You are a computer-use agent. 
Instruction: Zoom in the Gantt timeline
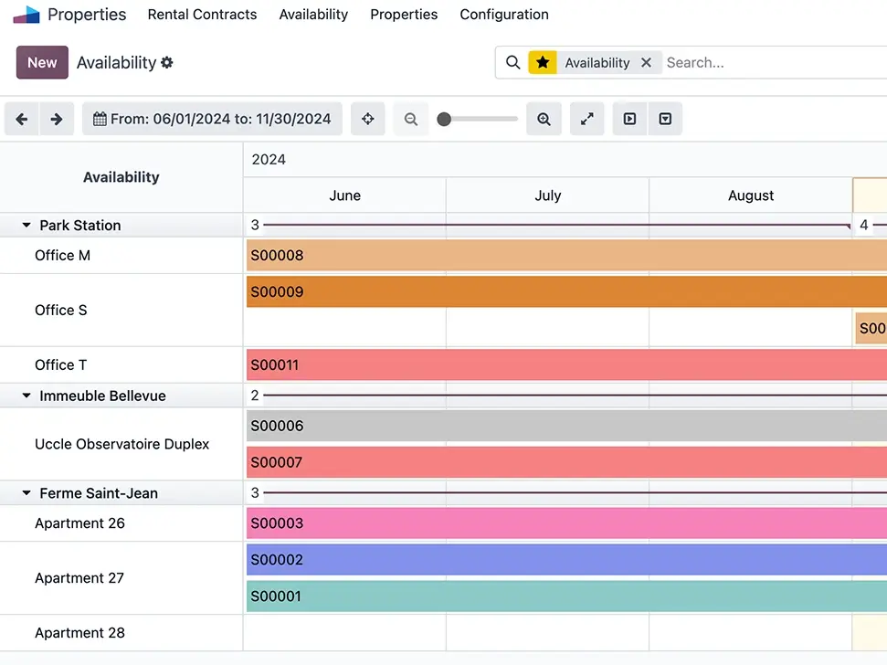click(x=544, y=119)
